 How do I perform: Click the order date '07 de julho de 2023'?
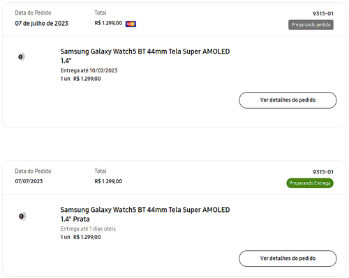(x=41, y=24)
